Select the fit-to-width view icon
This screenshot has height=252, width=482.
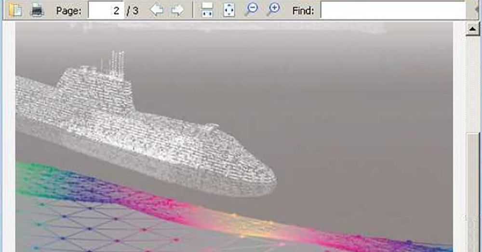tap(207, 10)
